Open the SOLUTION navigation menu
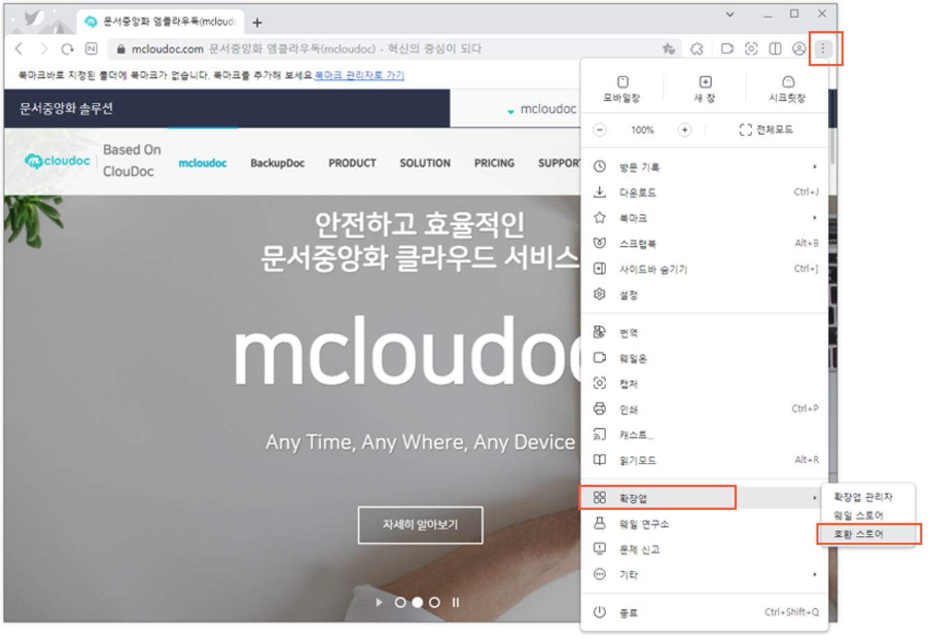The height and width of the screenshot is (638, 928). [425, 163]
